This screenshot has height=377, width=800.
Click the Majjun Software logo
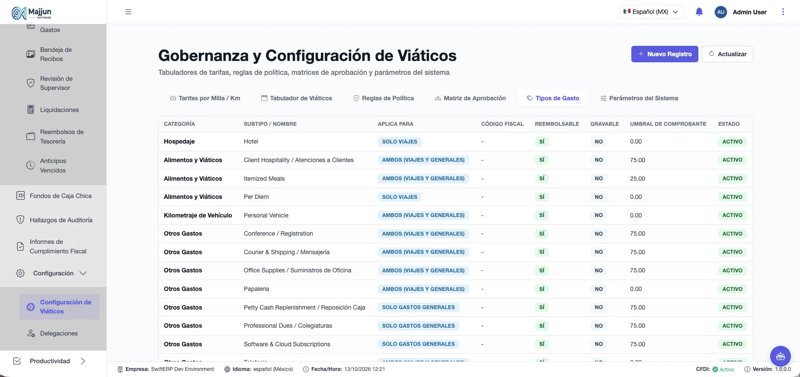click(x=32, y=13)
